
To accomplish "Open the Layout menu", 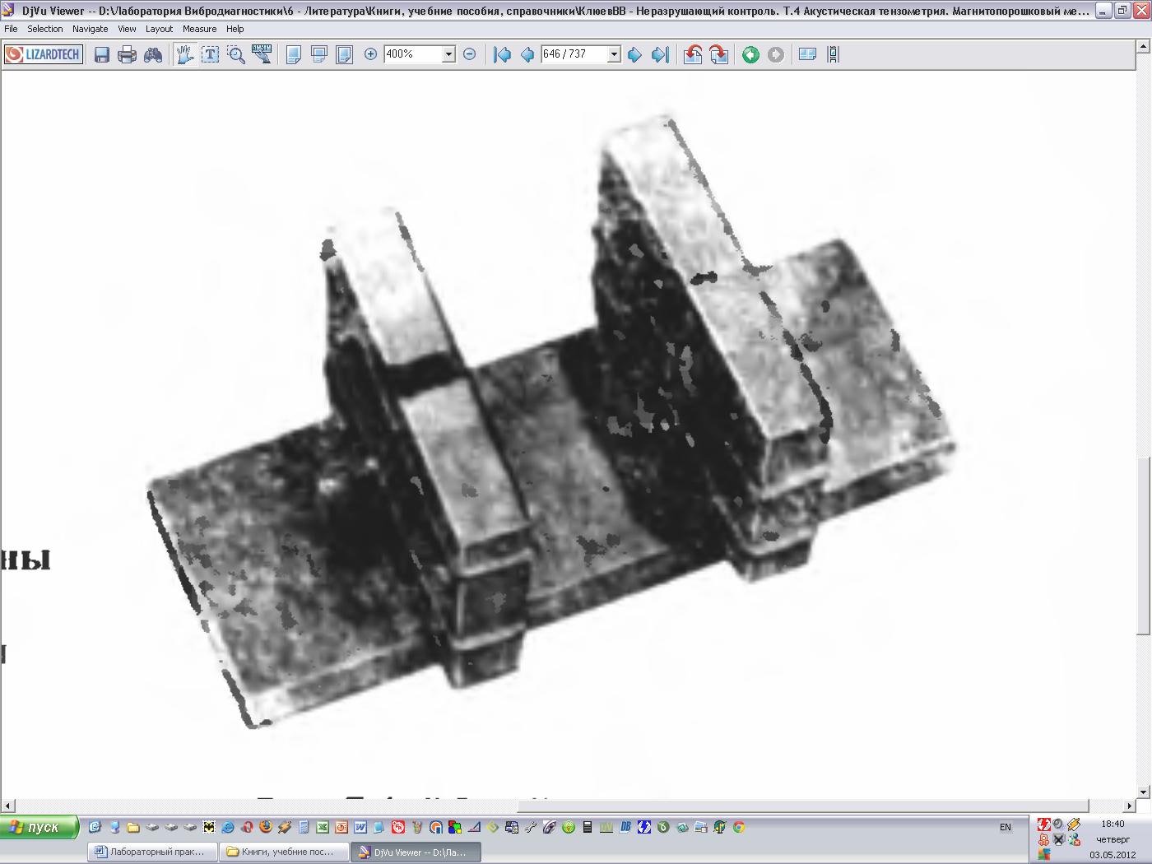I will 159,29.
